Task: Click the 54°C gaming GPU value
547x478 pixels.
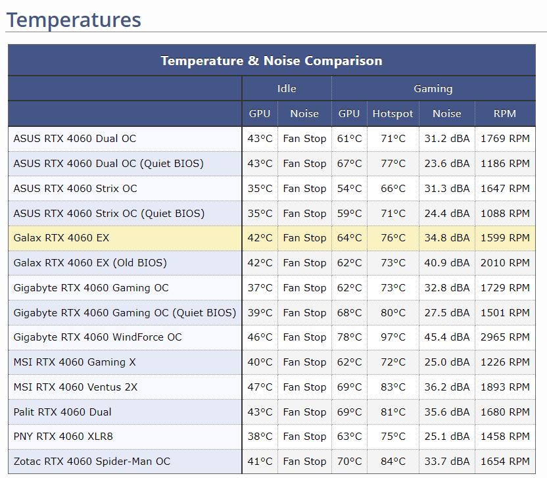Action: coord(349,189)
